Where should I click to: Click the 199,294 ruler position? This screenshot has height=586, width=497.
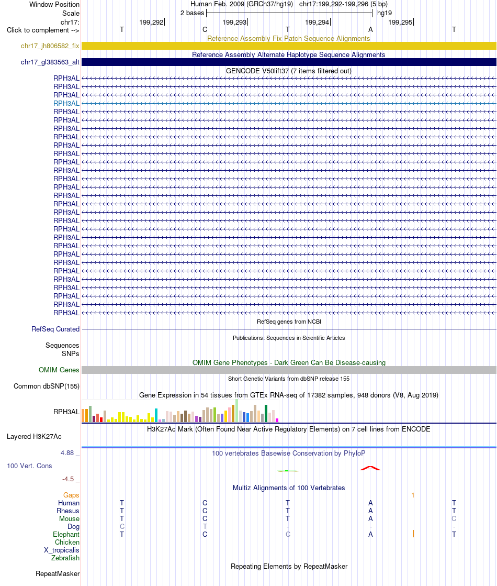tap(318, 23)
